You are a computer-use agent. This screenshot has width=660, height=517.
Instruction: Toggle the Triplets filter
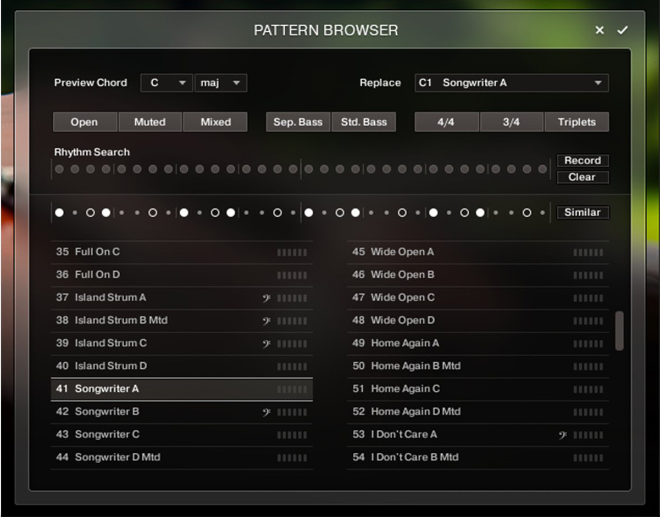[576, 122]
